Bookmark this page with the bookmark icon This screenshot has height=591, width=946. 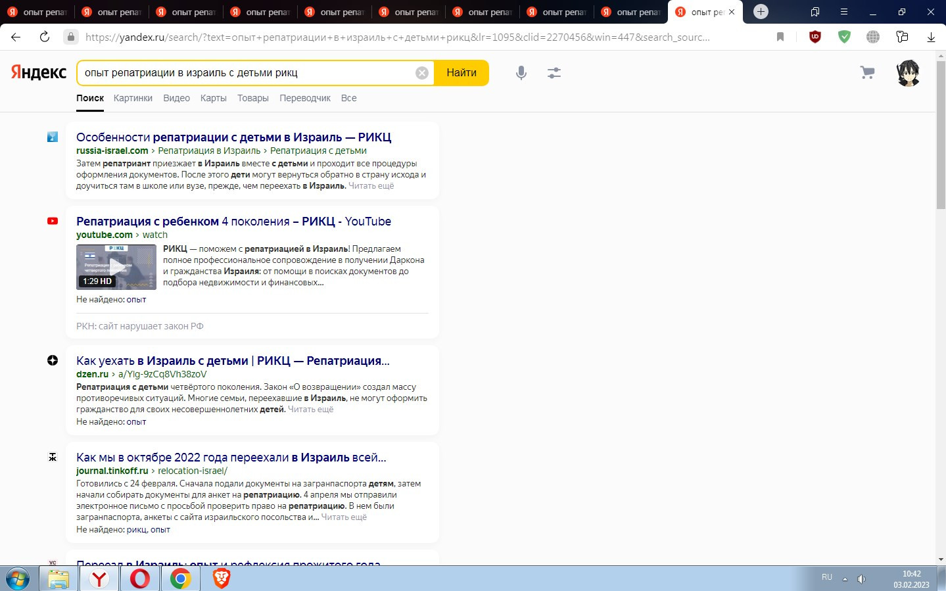780,37
